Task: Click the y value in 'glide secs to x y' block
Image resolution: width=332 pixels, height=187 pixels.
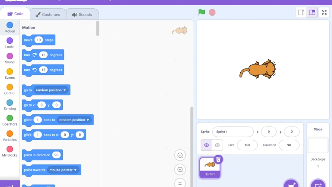Action: coord(80,135)
